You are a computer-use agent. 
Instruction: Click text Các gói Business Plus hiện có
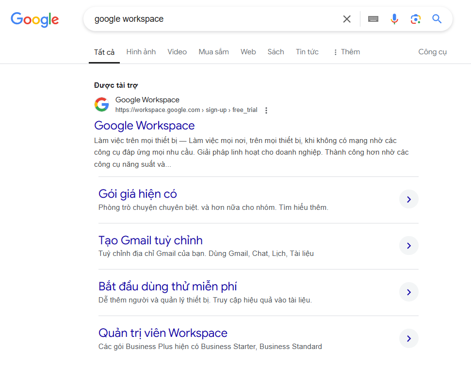pos(148,347)
